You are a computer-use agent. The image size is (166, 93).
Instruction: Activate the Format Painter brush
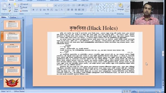9,11
